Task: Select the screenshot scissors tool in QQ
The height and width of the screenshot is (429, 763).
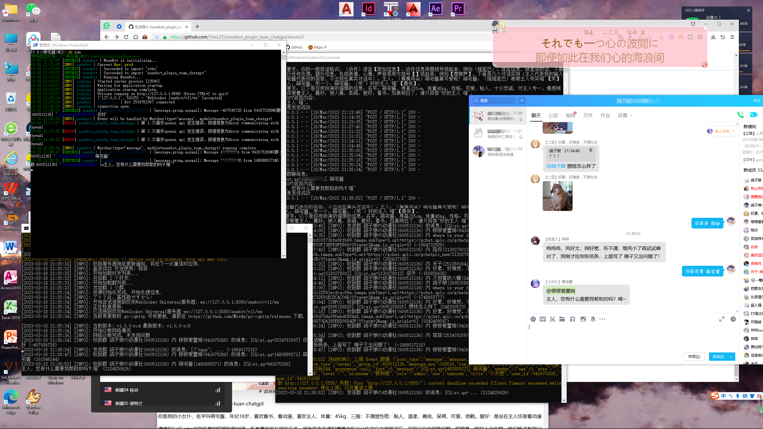Action: click(552, 319)
